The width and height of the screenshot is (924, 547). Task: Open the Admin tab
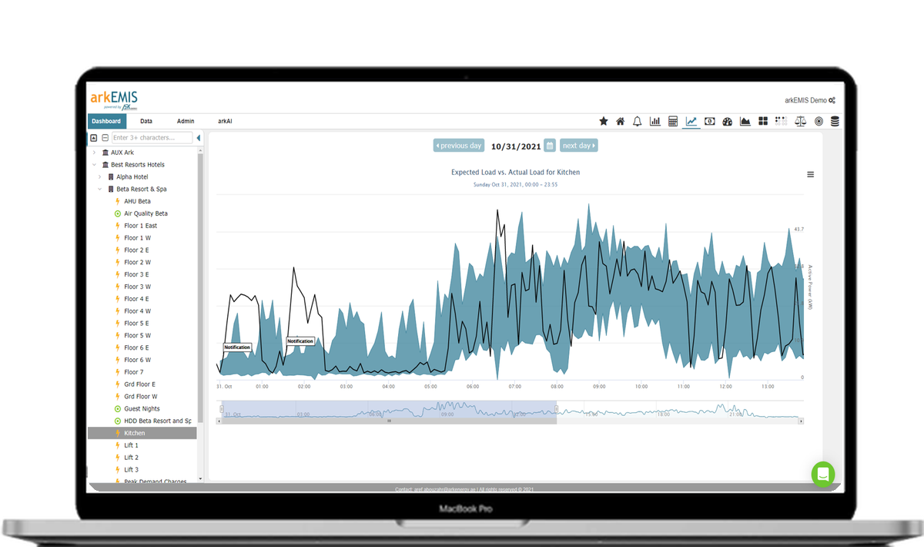186,121
